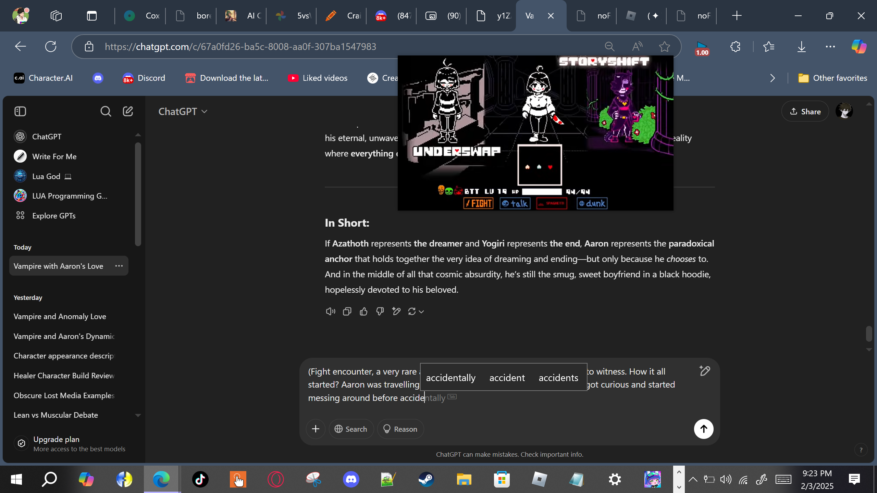Start a new chat with the compose icon

(x=128, y=111)
